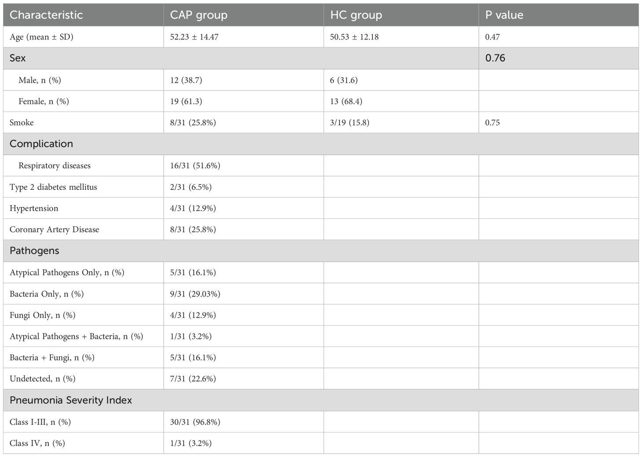Click the Smoke row label
The height and width of the screenshot is (457, 642).
point(22,123)
